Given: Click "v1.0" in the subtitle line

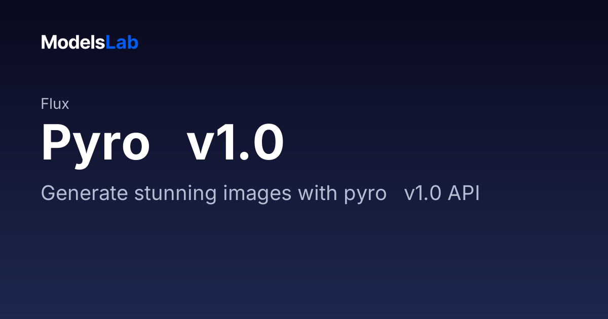Looking at the screenshot, I should coord(423,194).
